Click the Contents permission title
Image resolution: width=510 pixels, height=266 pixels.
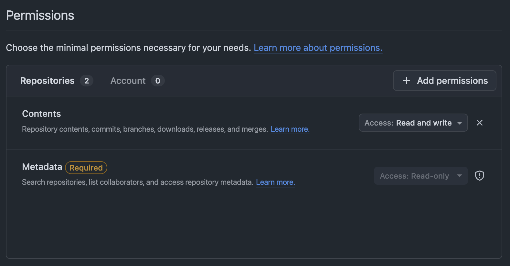(41, 114)
